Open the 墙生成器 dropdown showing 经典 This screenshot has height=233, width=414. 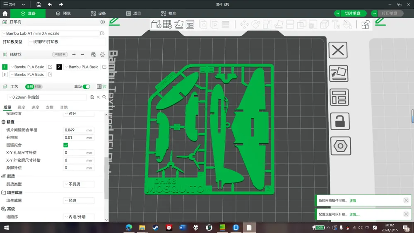coord(79,201)
